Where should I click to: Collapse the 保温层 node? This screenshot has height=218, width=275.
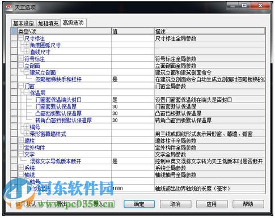pyautogui.click(x=27, y=93)
